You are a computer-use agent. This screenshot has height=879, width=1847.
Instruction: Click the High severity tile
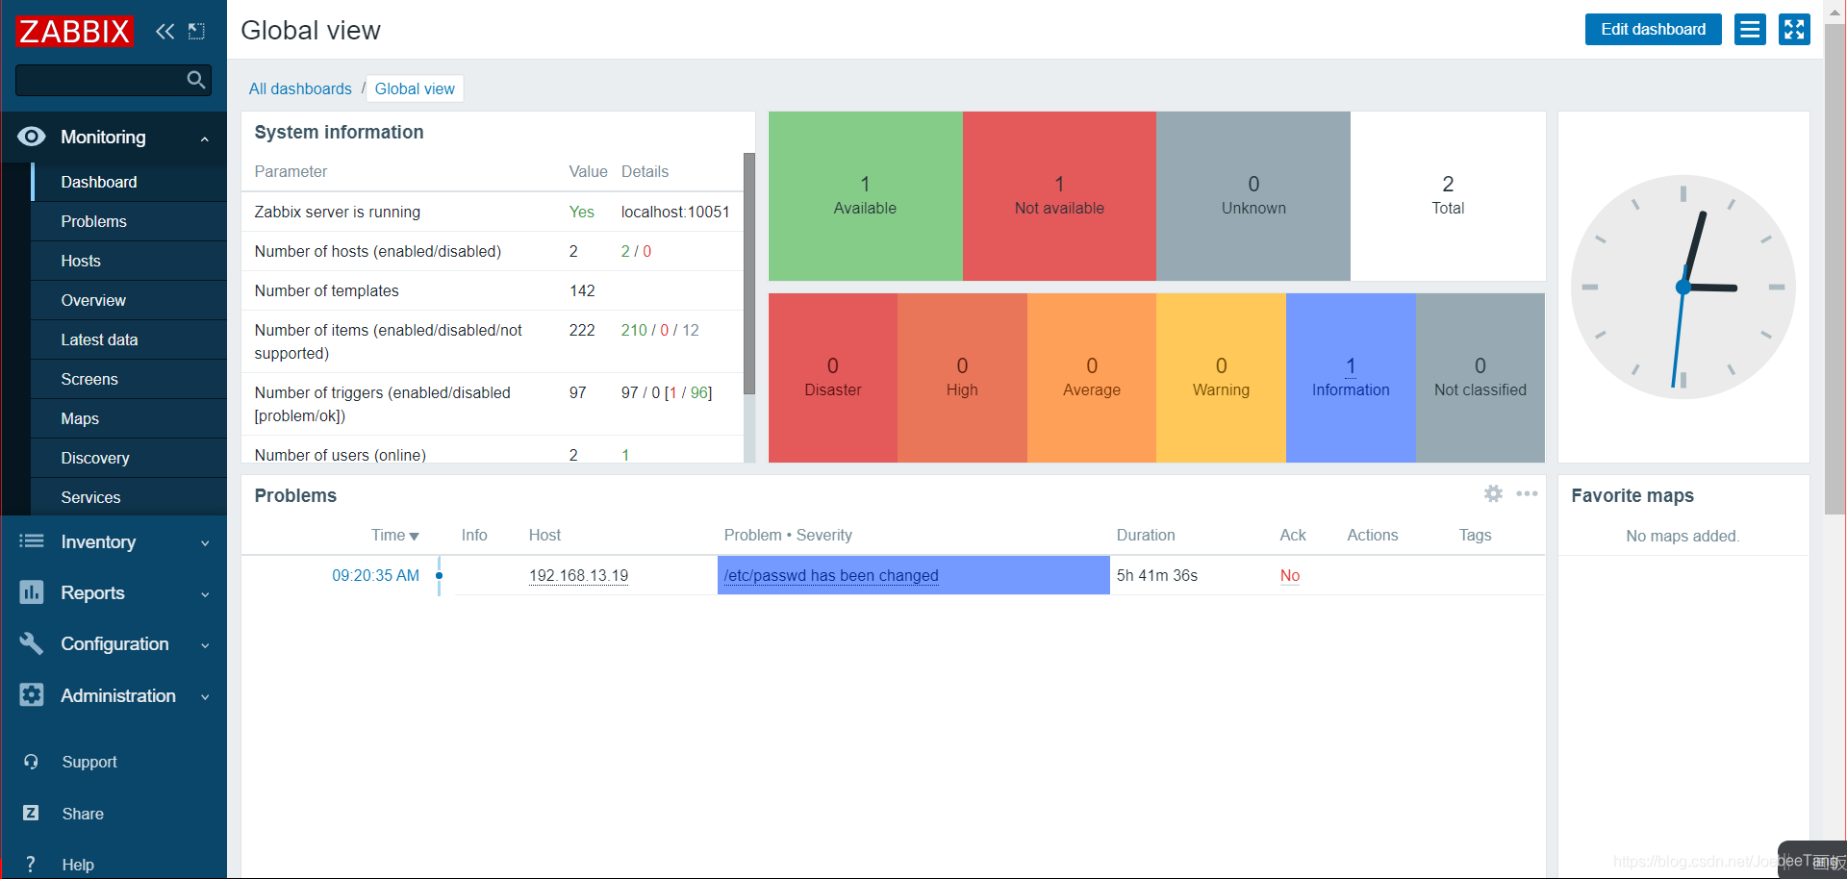962,378
